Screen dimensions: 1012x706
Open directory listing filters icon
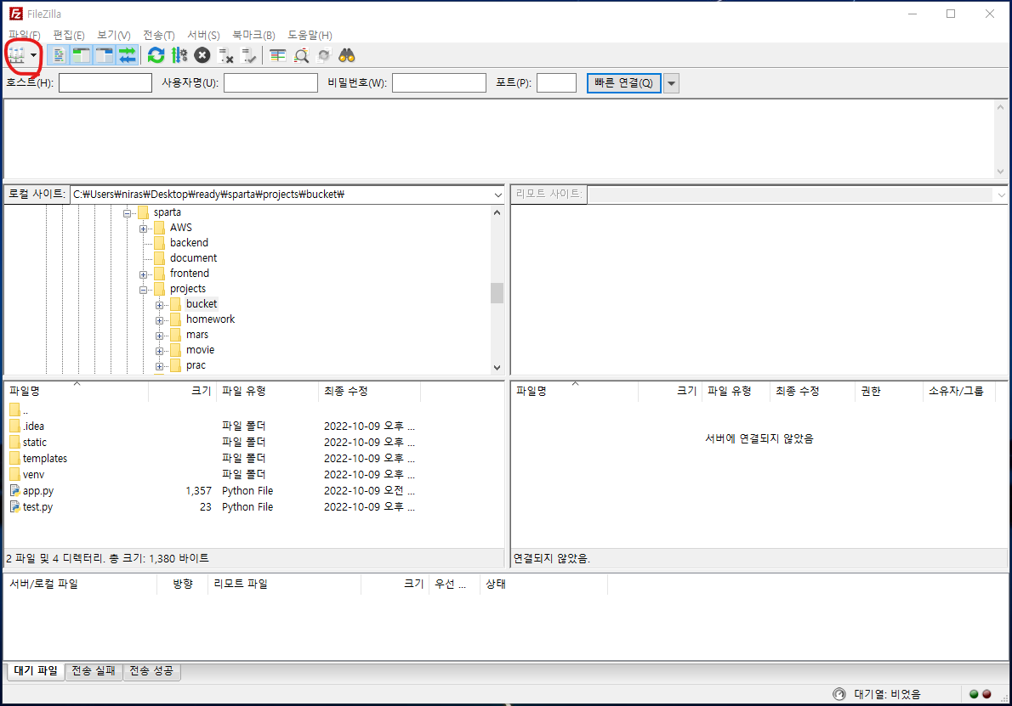(277, 55)
